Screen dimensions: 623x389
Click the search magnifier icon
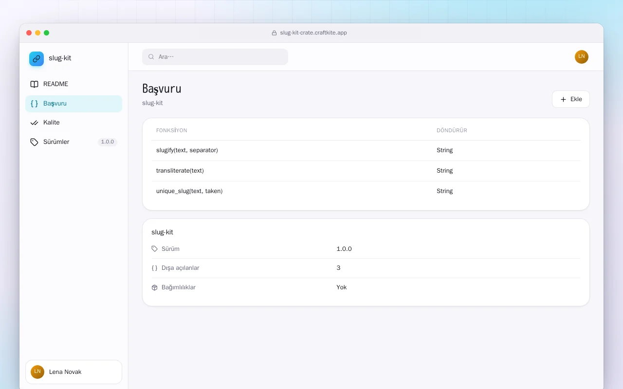click(151, 57)
